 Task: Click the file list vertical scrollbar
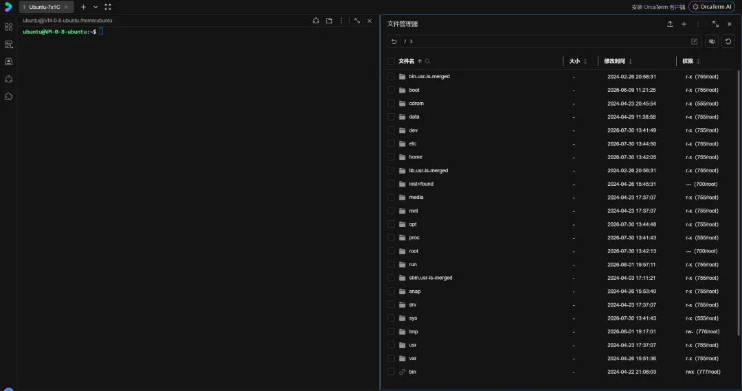click(x=739, y=202)
